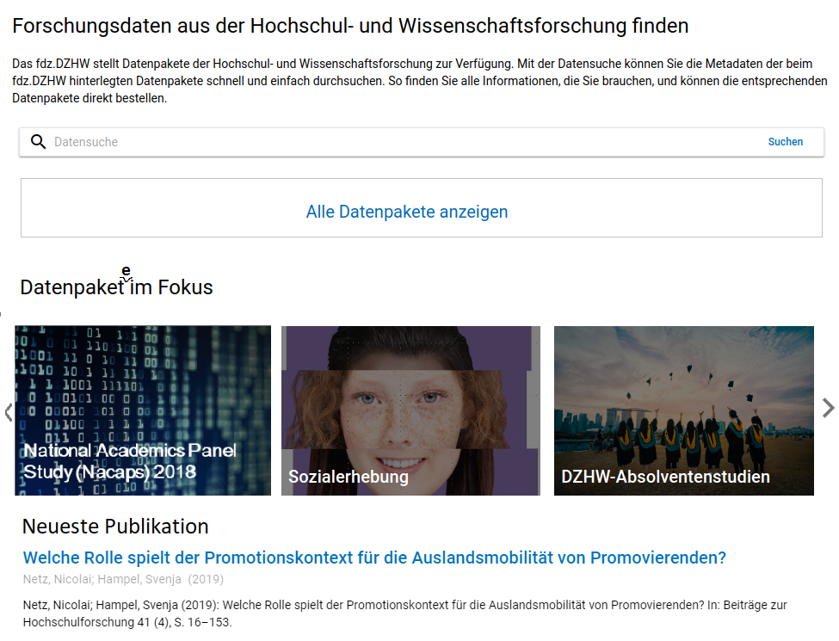This screenshot has height=641, width=839.
Task: Click the Datenpakete im Fokus heading
Action: (x=117, y=287)
